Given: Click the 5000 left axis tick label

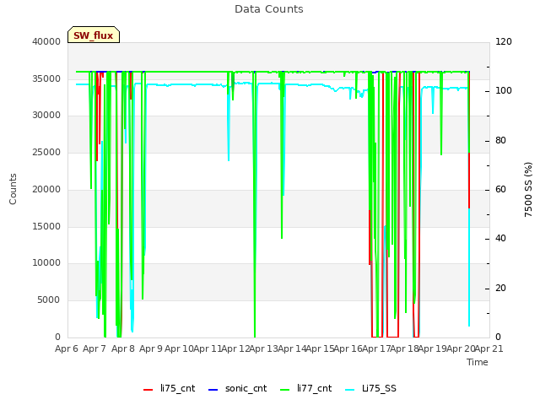Looking at the screenshot, I should (x=49, y=300).
